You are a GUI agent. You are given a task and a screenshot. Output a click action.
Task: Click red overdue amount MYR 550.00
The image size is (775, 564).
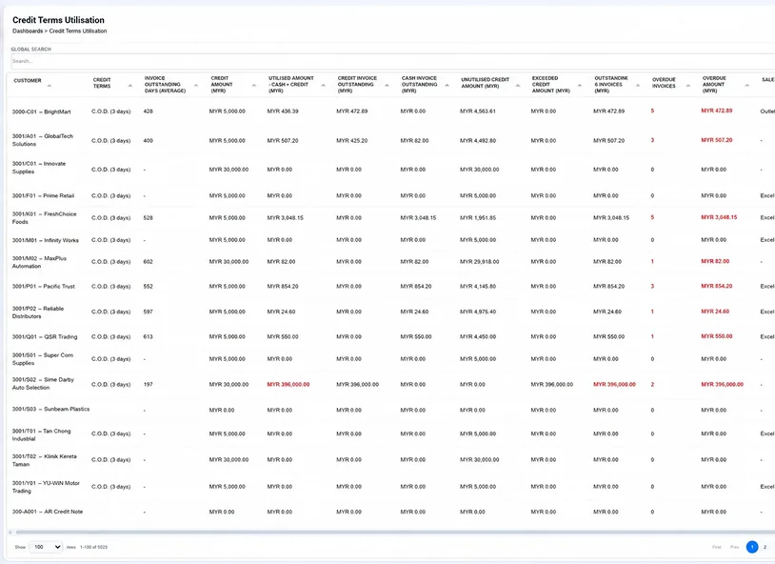pyautogui.click(x=717, y=336)
